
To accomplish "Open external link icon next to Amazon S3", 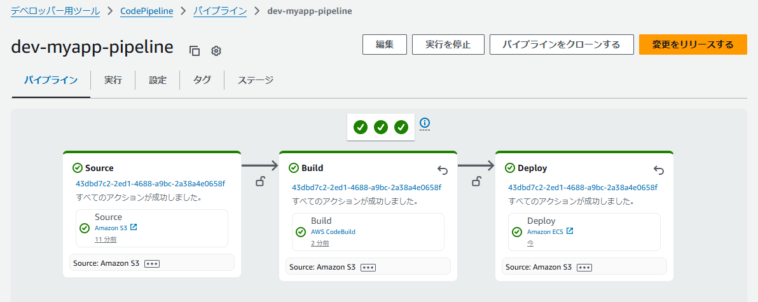I will pos(134,227).
